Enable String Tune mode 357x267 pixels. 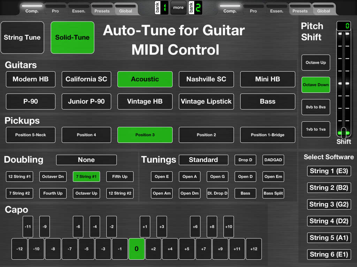pyautogui.click(x=22, y=38)
